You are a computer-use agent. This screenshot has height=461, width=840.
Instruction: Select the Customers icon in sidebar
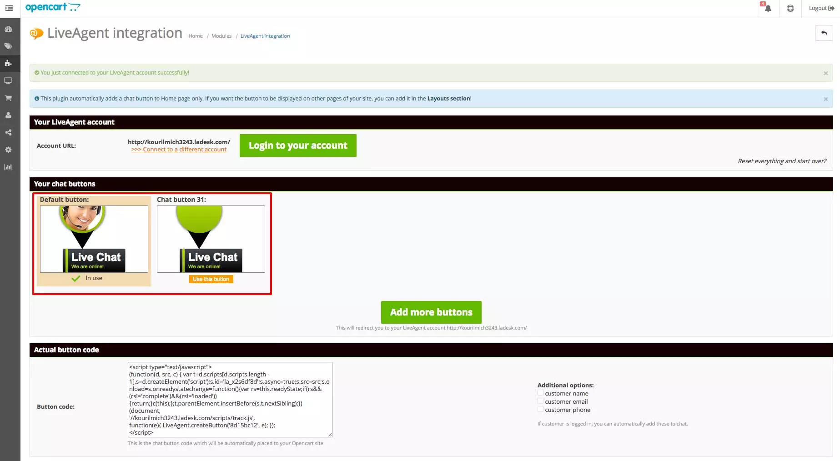[x=9, y=115]
